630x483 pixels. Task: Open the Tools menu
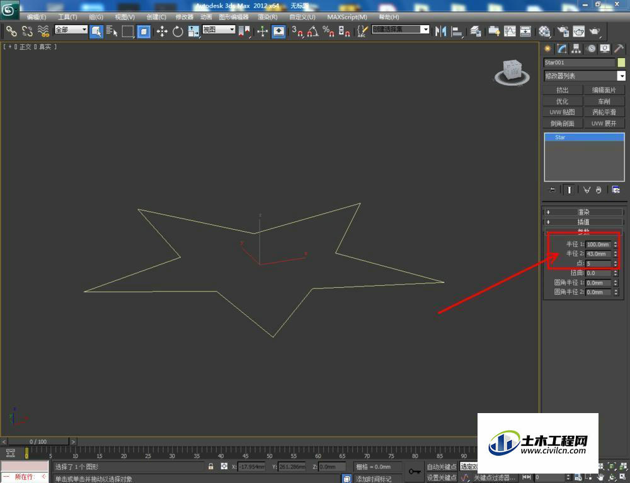tap(67, 17)
